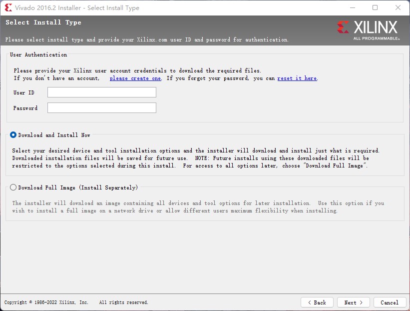This screenshot has height=311, width=410.
Task: Close the installer window
Action: click(398, 7)
